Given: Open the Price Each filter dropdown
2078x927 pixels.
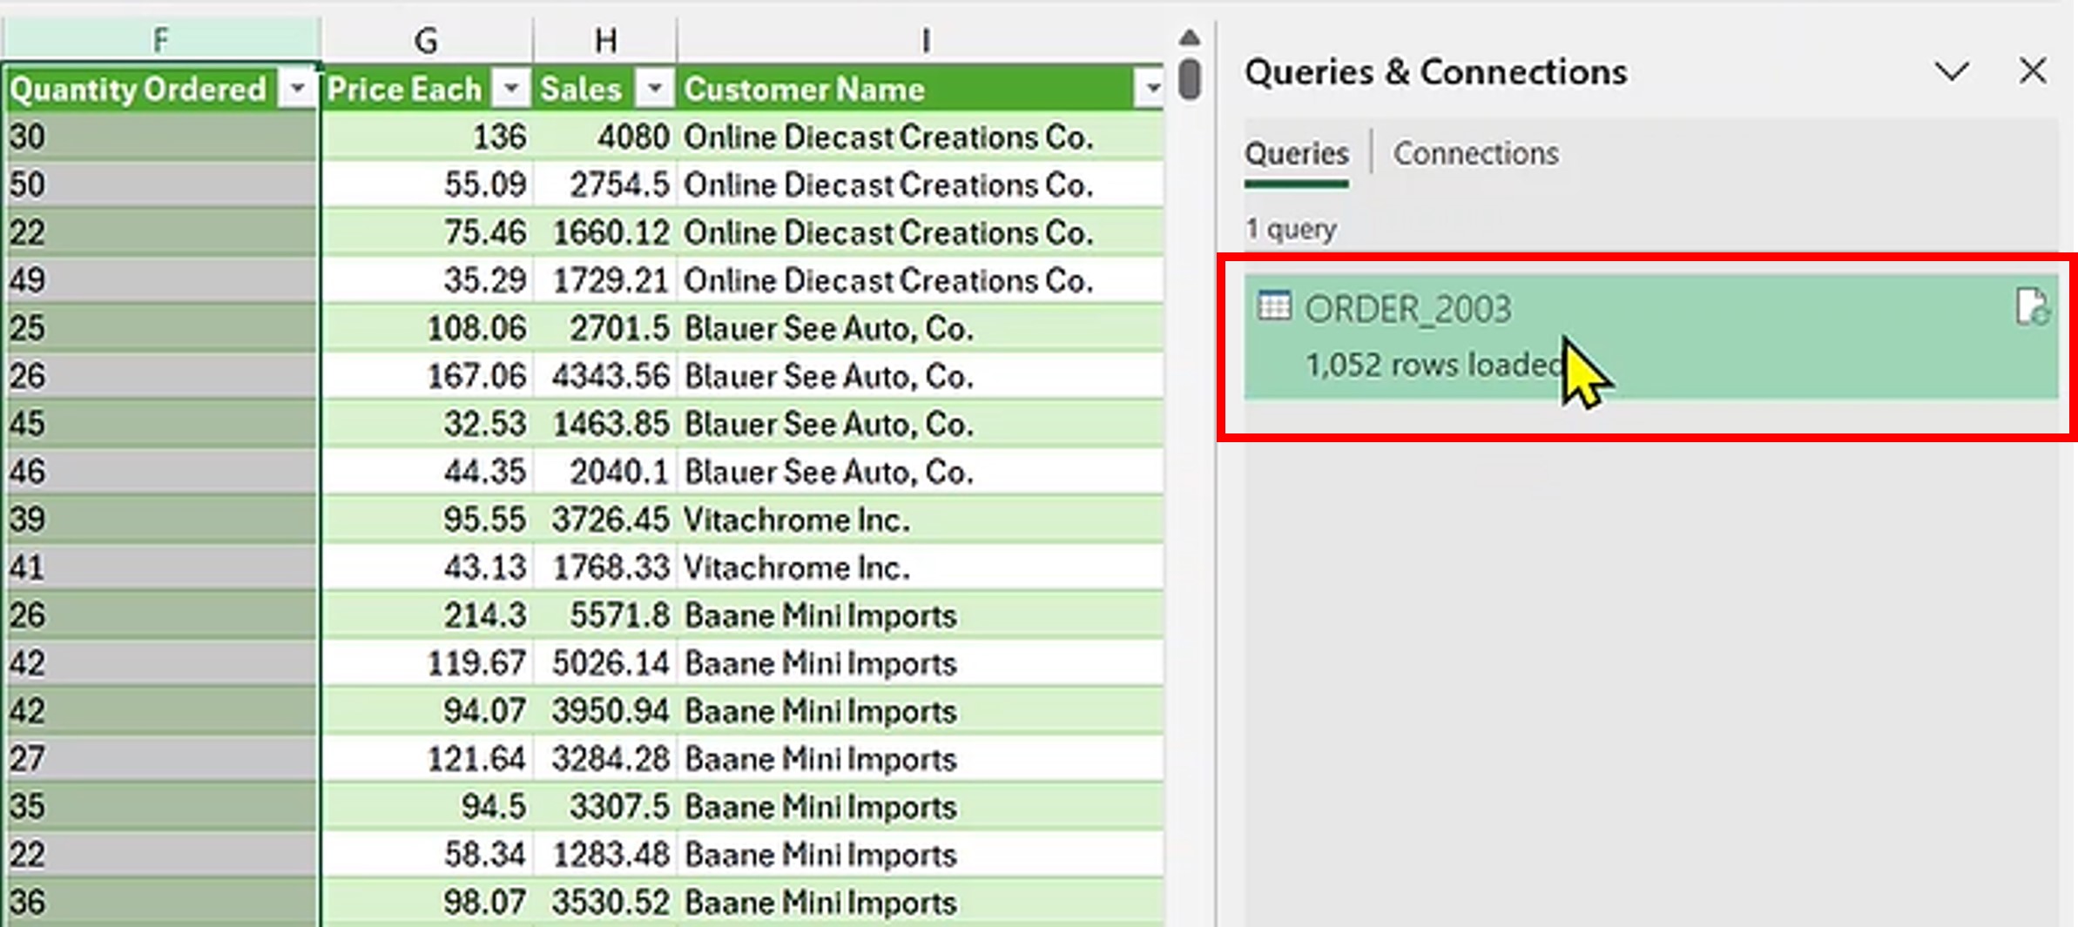Looking at the screenshot, I should point(512,89).
